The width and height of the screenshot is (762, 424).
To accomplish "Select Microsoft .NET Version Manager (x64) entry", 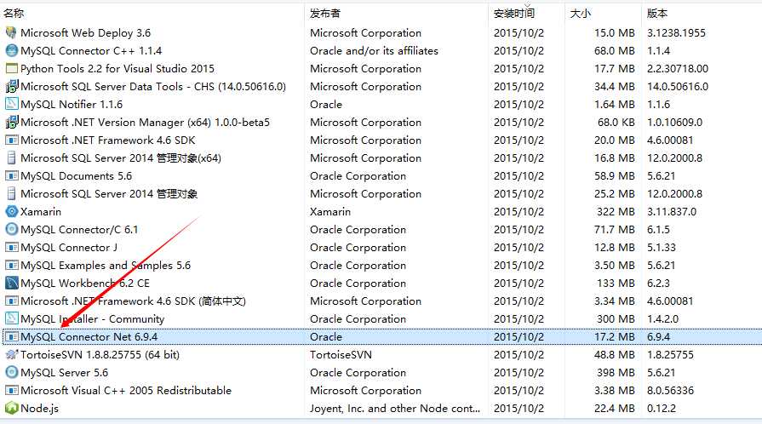I will (x=145, y=122).
